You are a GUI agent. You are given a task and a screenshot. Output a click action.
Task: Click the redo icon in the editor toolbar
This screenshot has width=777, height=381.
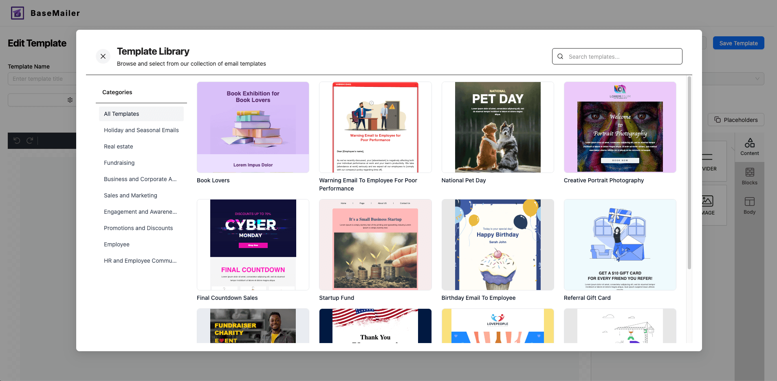point(29,140)
